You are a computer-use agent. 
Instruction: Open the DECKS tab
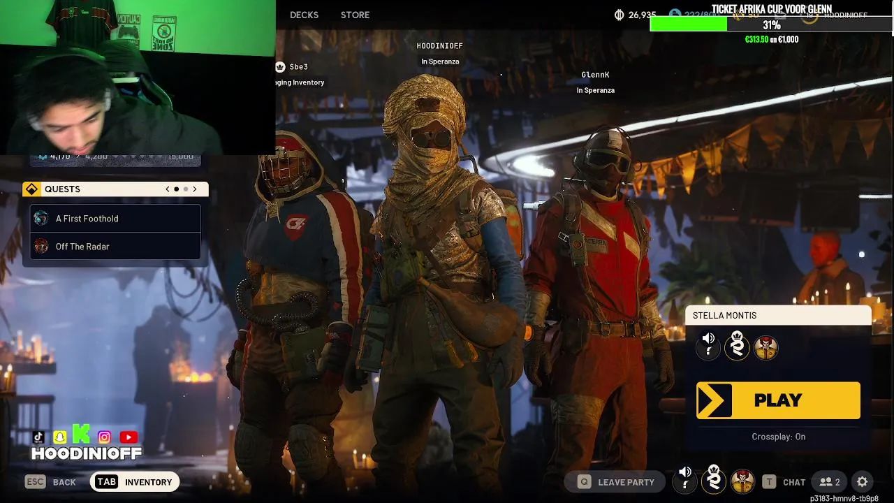coord(304,15)
